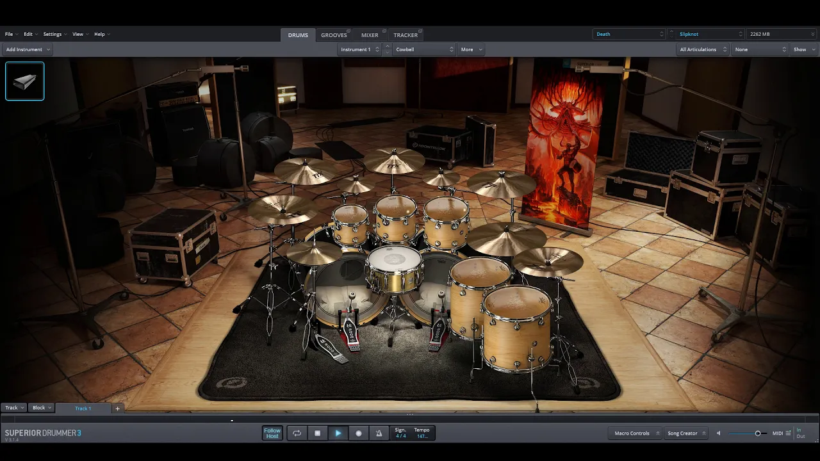Mute output via speaker icon
Image resolution: width=820 pixels, height=461 pixels.
click(x=718, y=433)
